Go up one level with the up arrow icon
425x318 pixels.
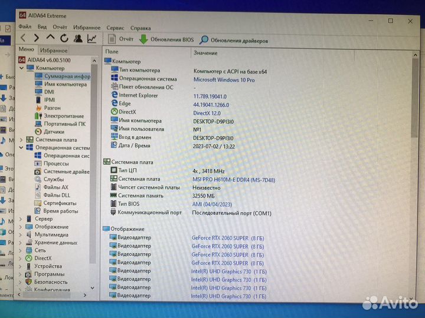pyautogui.click(x=50, y=38)
